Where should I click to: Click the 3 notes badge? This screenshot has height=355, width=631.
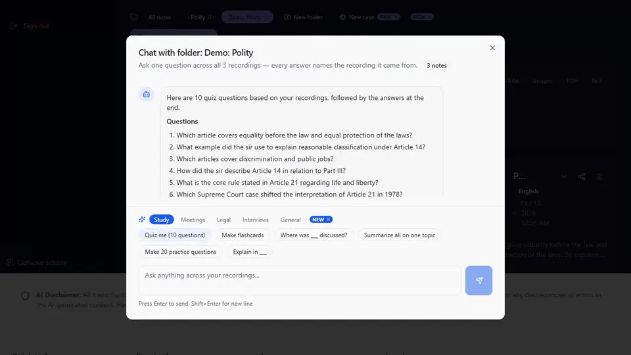click(x=436, y=66)
